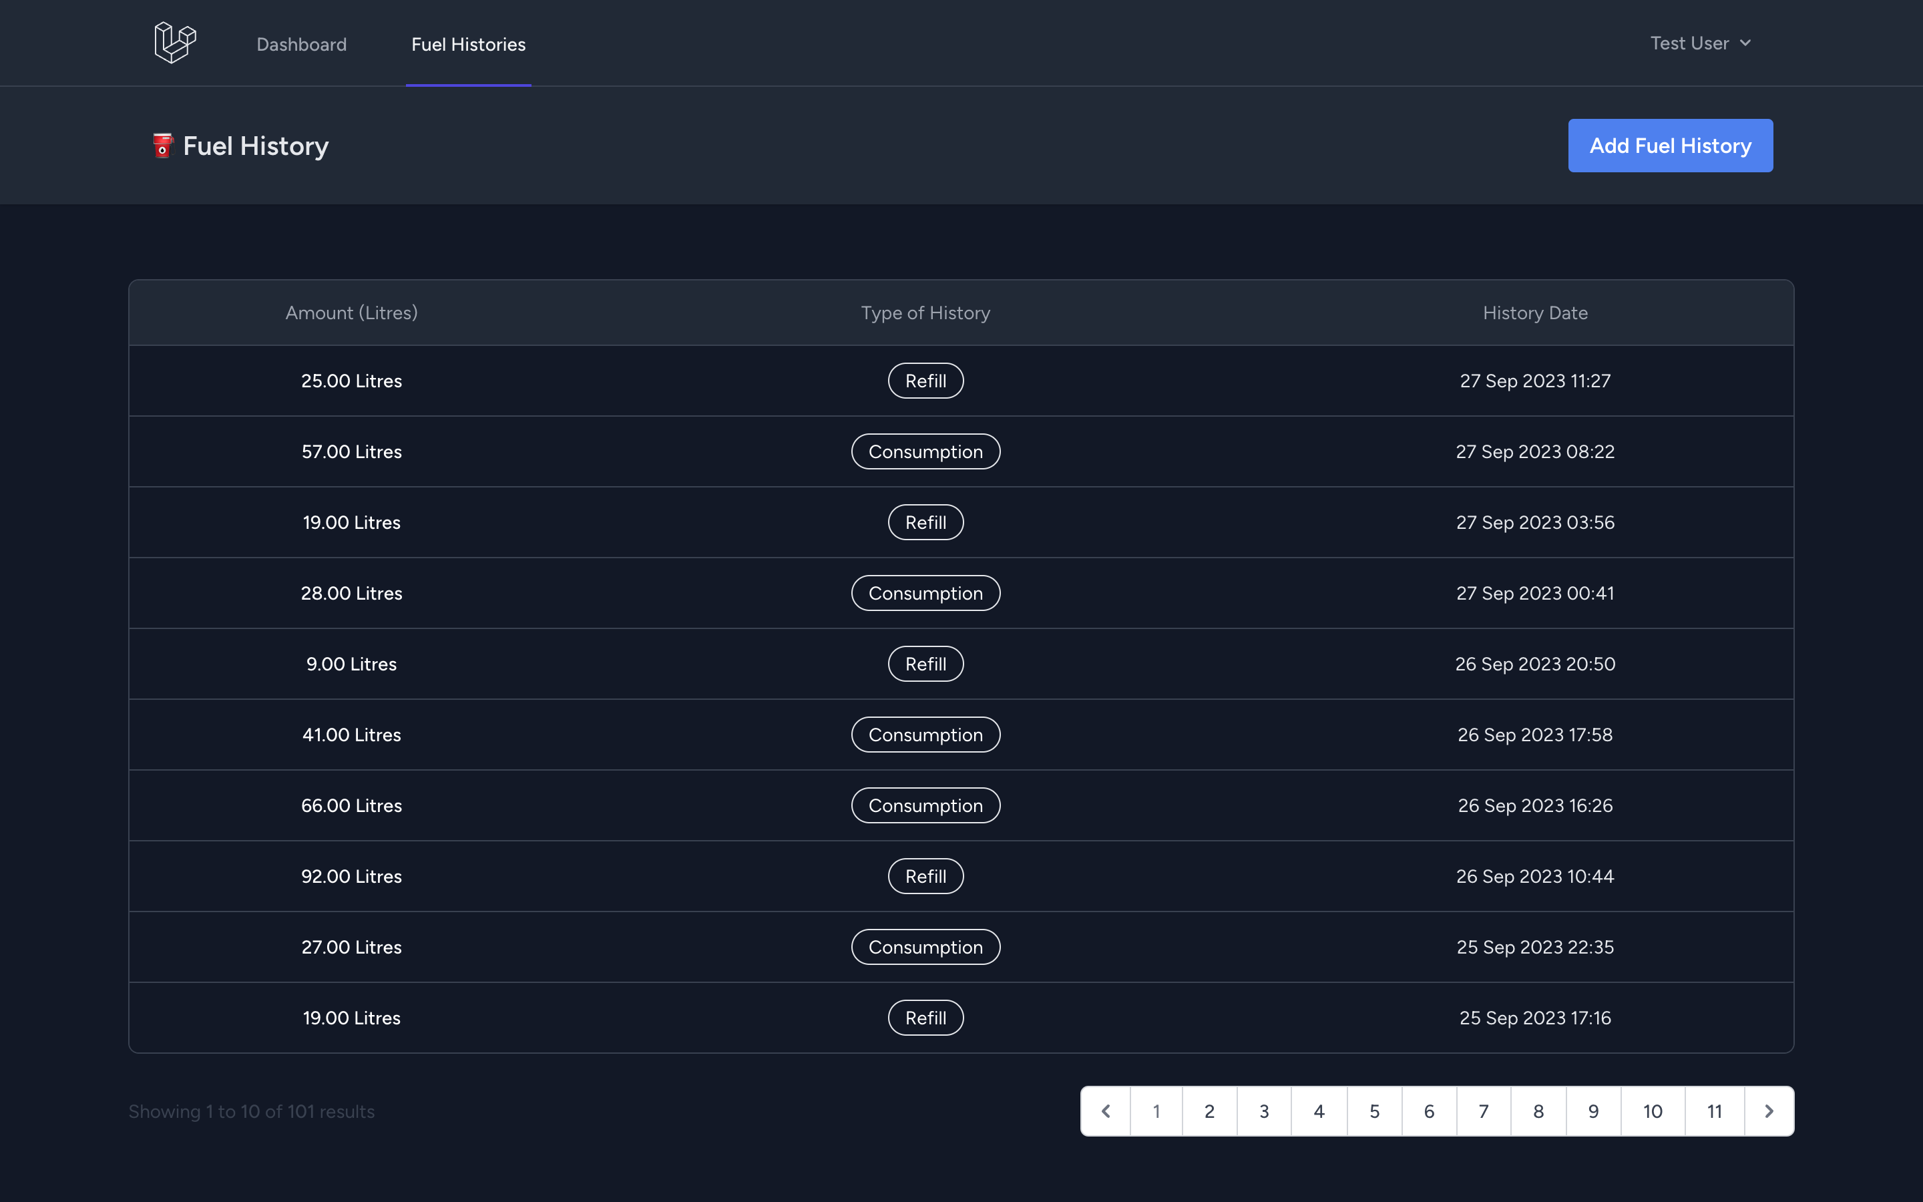Click History Date column header
Screen dimensions: 1923x1202
(1535, 312)
